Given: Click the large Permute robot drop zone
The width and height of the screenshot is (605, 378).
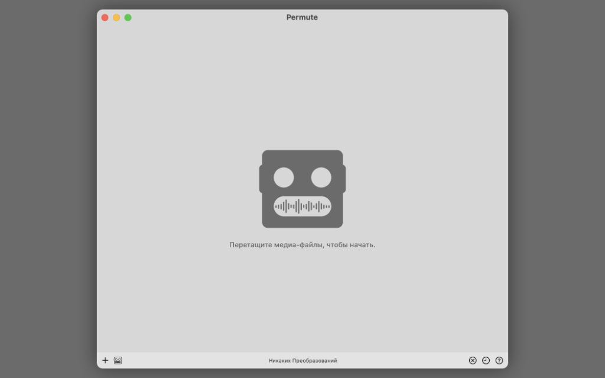Looking at the screenshot, I should tap(302, 189).
